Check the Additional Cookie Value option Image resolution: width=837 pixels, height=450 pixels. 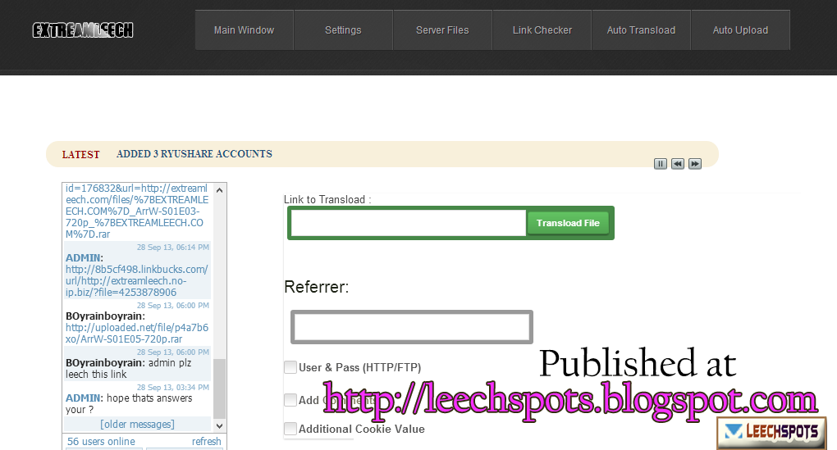(290, 429)
